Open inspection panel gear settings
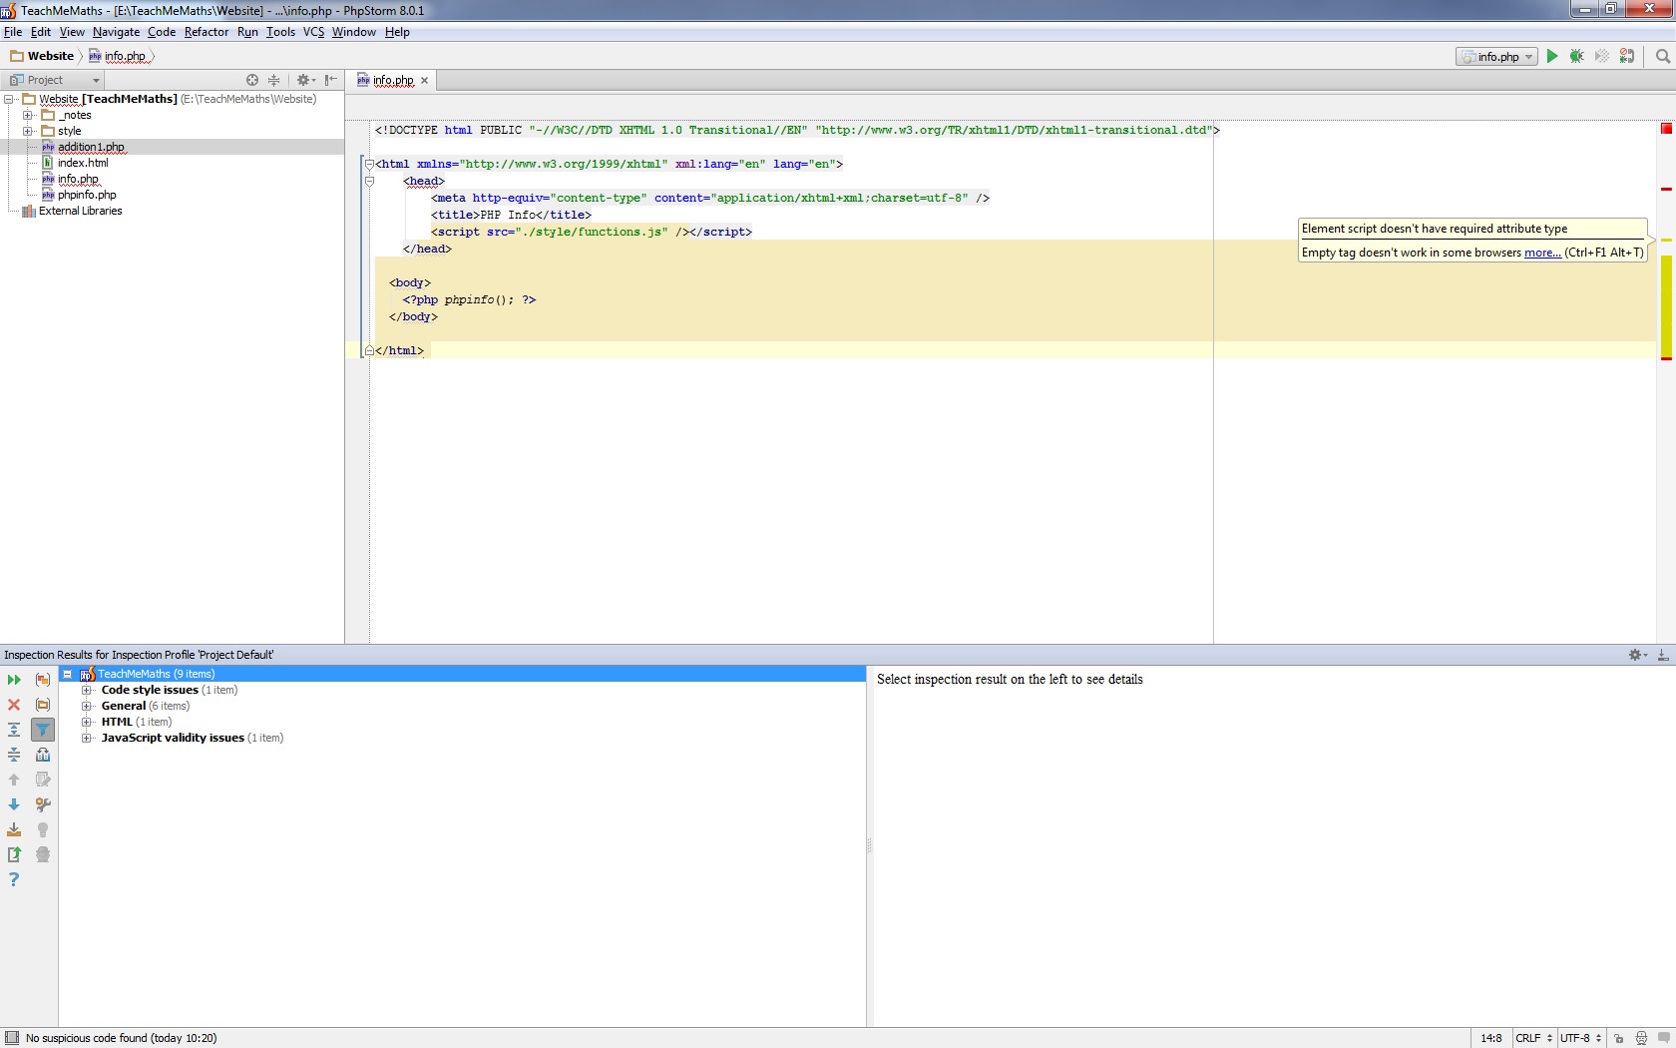This screenshot has width=1676, height=1048. 1637,655
